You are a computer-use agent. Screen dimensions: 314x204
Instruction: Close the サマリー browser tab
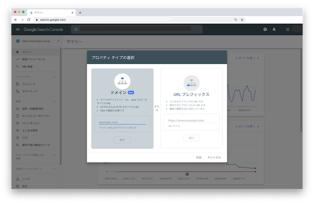72,13
